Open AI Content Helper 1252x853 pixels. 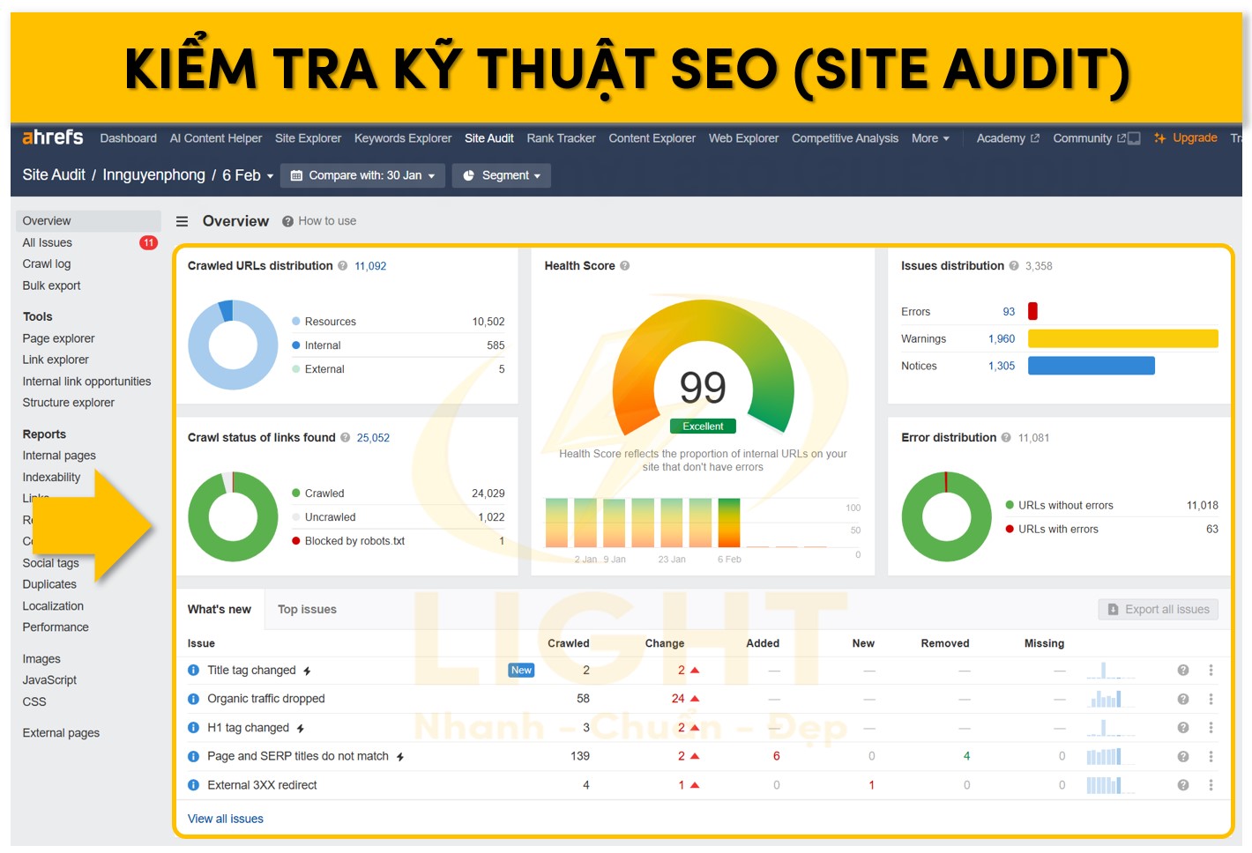coord(216,138)
